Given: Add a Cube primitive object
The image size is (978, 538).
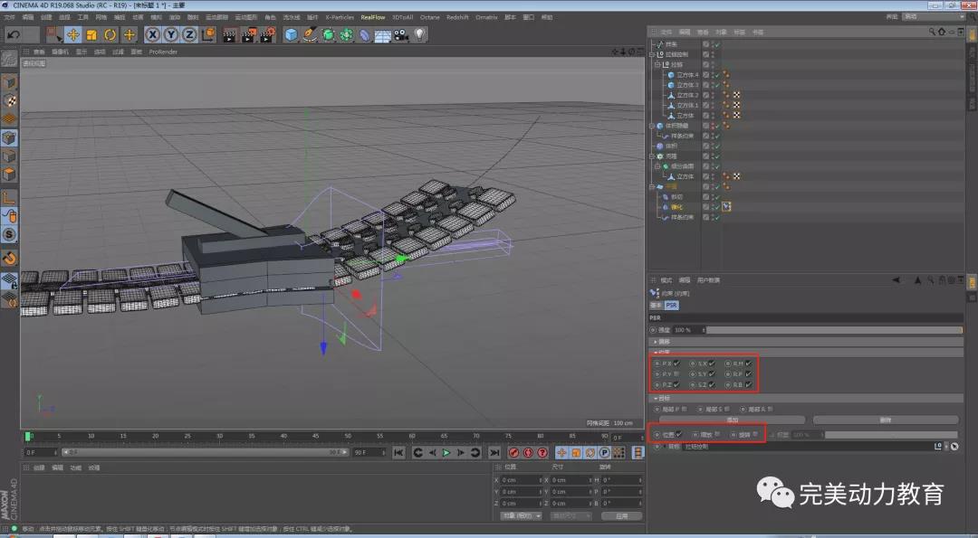Looking at the screenshot, I should coord(292,34).
